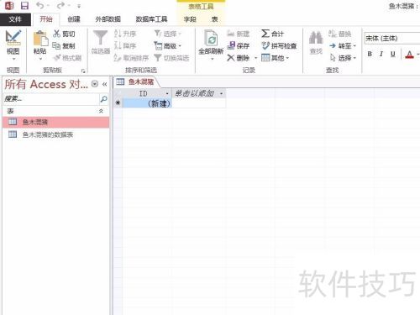Click the navigation pane 搜索 box
Image resolution: width=420 pixels, height=315 pixels.
51,98
